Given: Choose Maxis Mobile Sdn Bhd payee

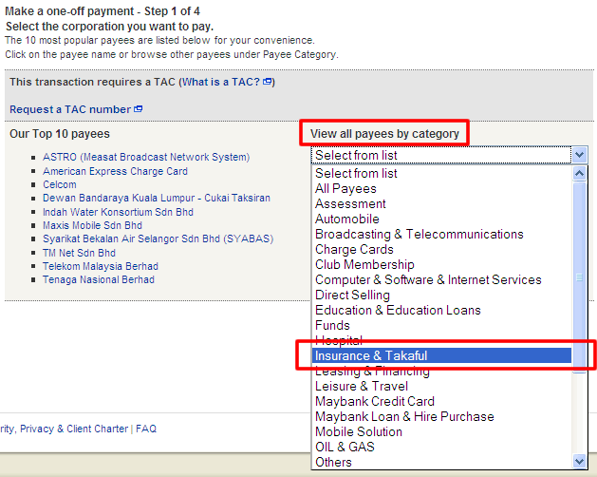Looking at the screenshot, I should (92, 225).
